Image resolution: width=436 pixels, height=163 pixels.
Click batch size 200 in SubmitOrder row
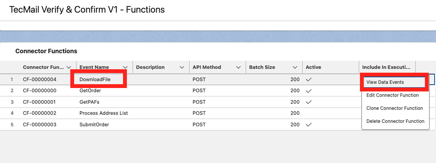[295, 125]
